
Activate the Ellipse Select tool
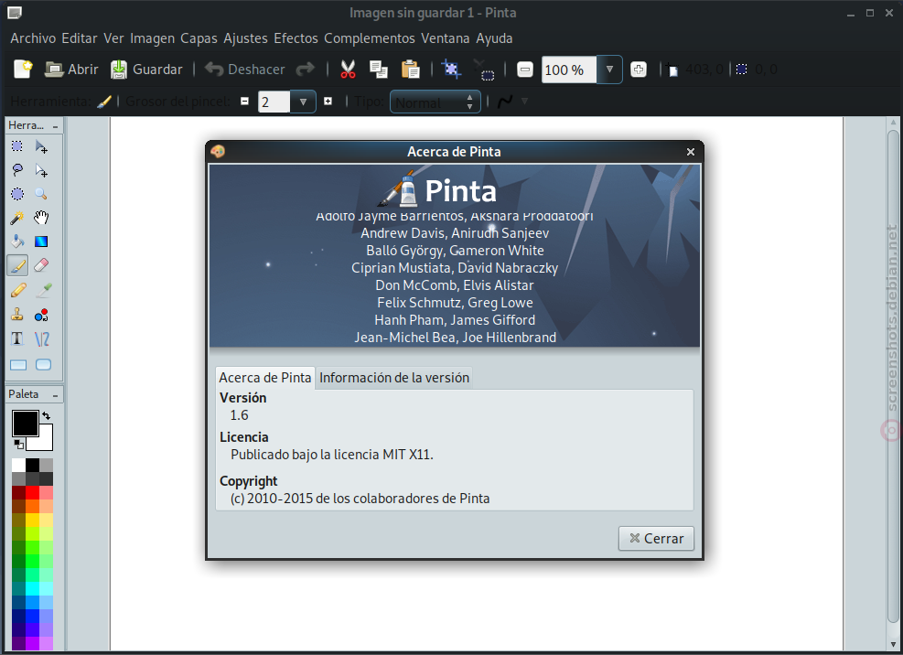(17, 194)
